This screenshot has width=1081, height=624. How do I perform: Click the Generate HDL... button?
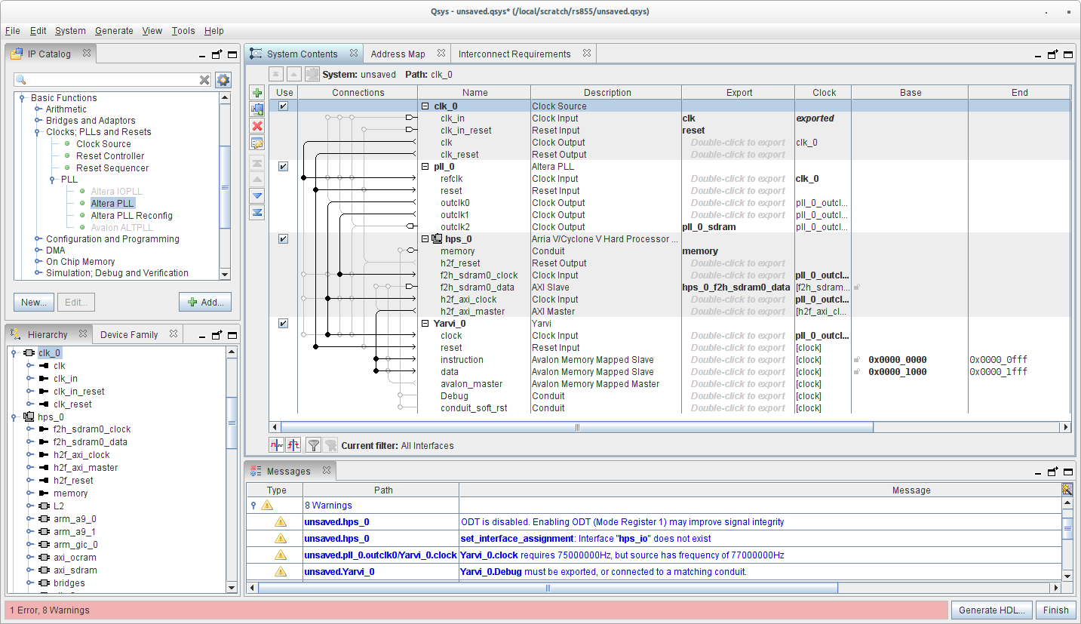[x=990, y=610]
